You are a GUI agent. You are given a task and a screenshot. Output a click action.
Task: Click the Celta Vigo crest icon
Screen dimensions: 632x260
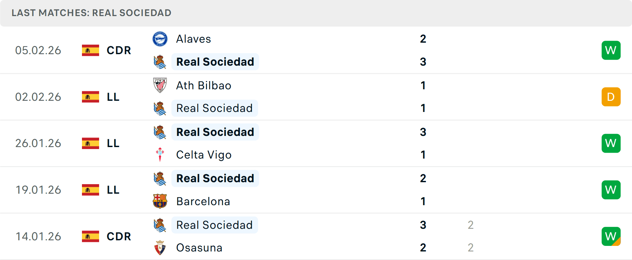click(x=160, y=155)
